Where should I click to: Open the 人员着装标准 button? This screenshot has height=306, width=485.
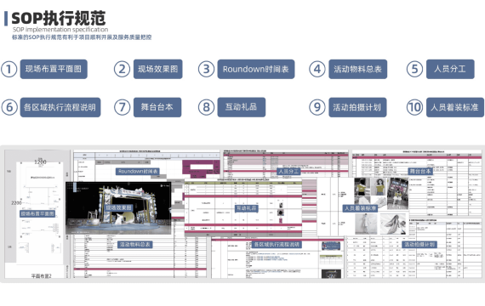click(454, 107)
